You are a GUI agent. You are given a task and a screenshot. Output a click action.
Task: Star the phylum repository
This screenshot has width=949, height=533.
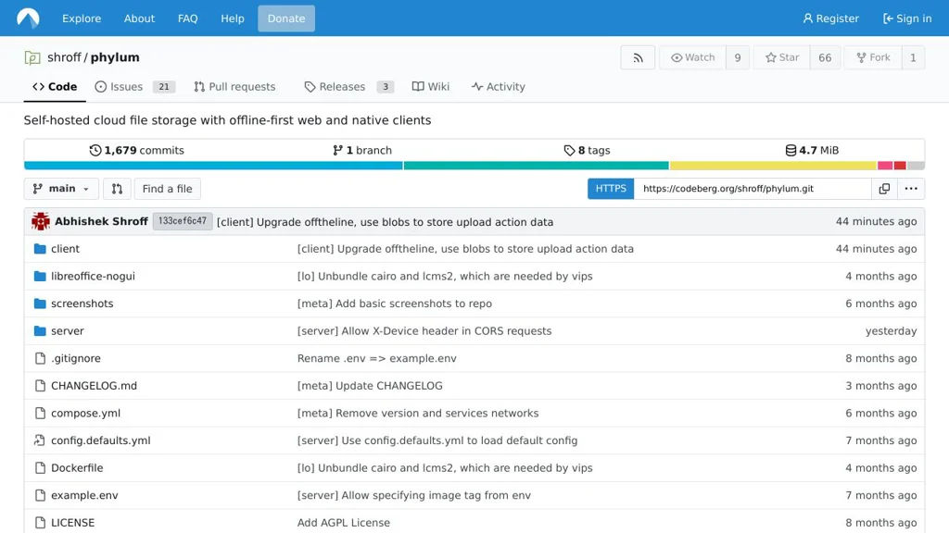click(x=782, y=57)
